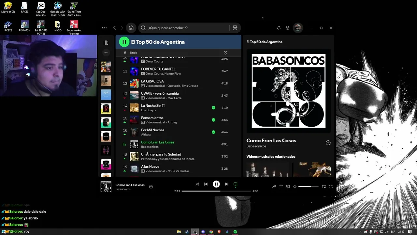Image resolution: width=417 pixels, height=235 pixels.
Task: Create a new playlist with plus button
Action: 106,53
